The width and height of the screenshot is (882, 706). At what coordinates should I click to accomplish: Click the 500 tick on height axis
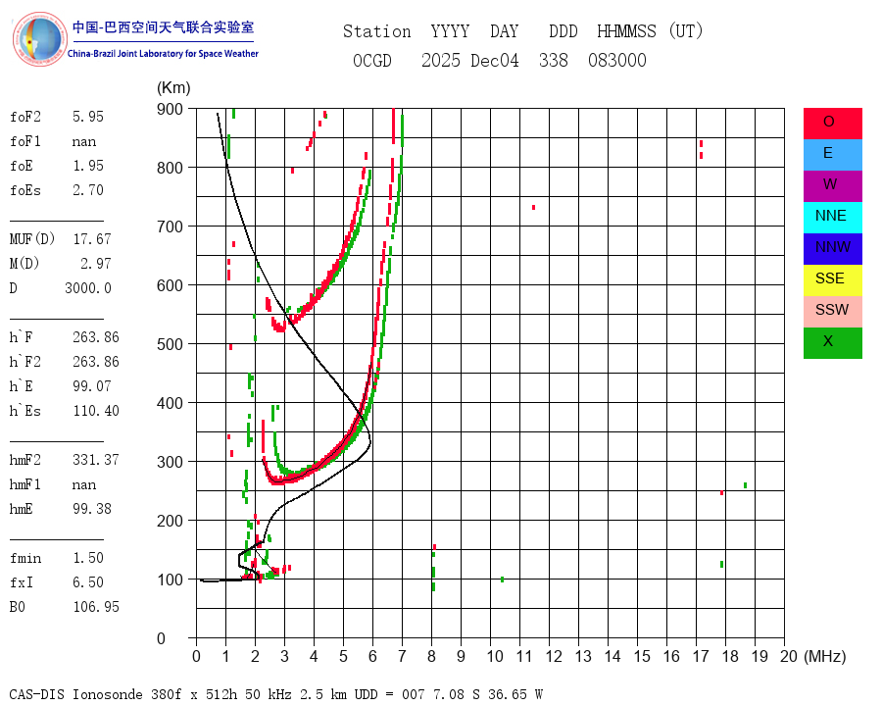coord(170,344)
